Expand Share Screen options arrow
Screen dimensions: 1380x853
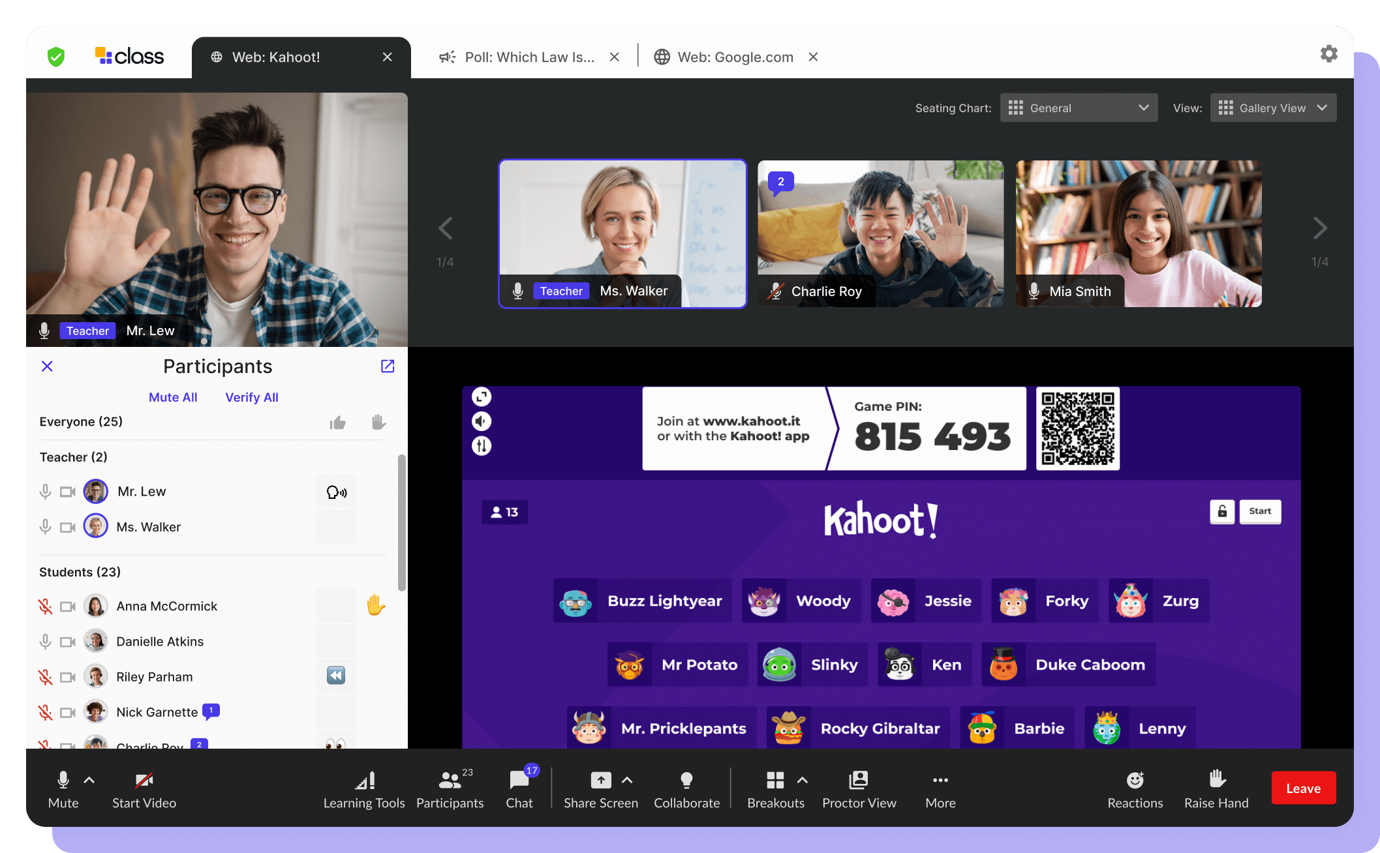pos(627,780)
